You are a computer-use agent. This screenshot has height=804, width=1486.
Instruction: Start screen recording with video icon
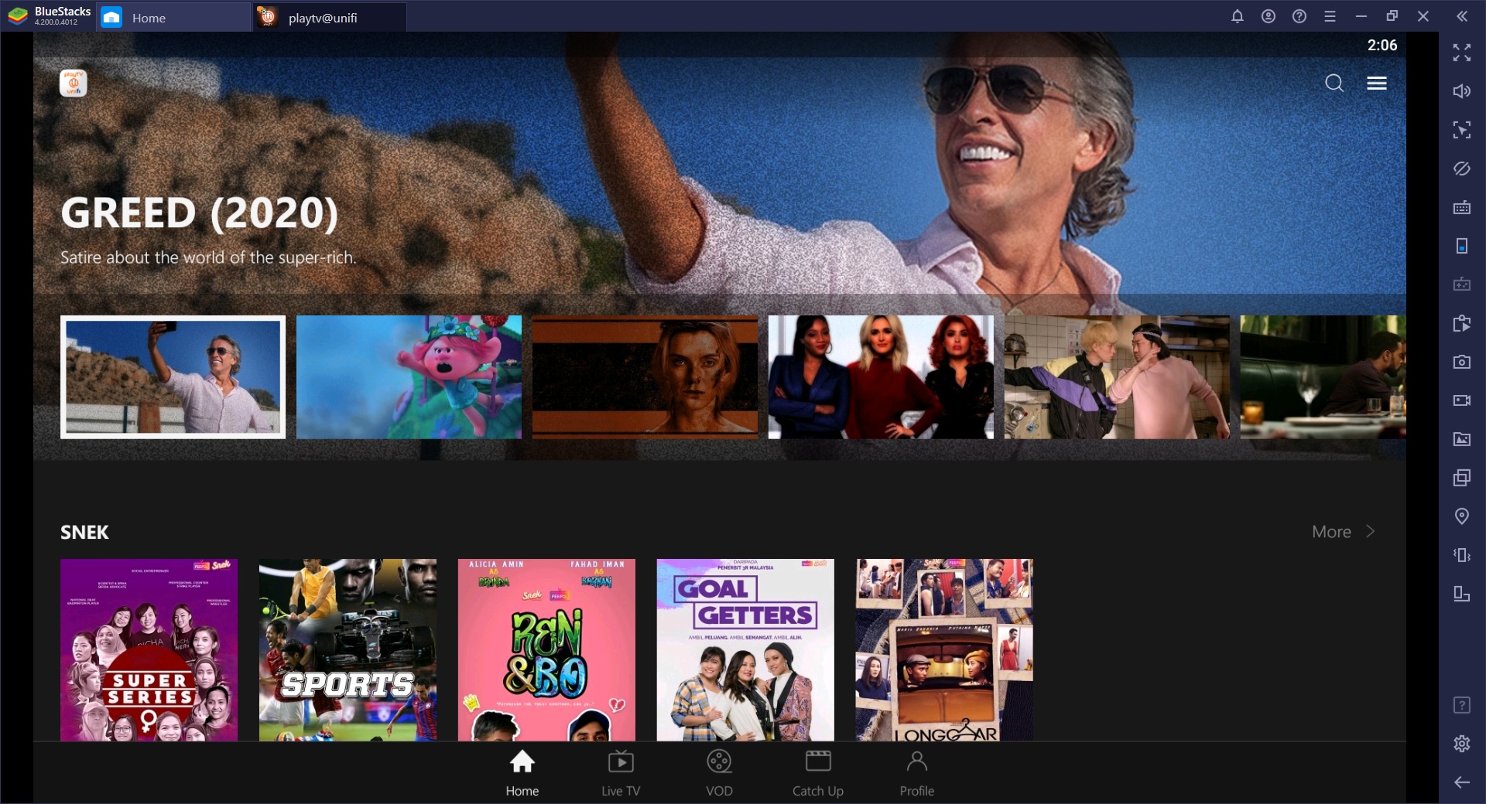[1462, 400]
